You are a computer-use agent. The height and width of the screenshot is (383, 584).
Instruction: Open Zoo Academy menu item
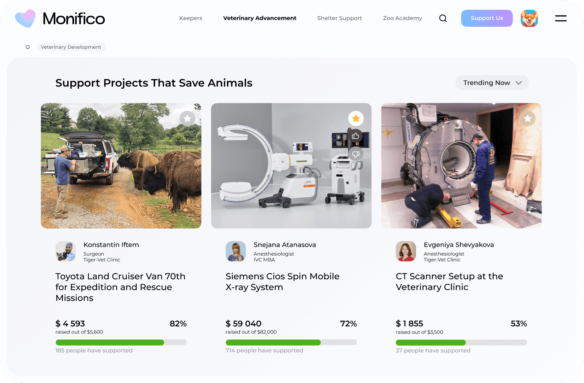pos(402,18)
